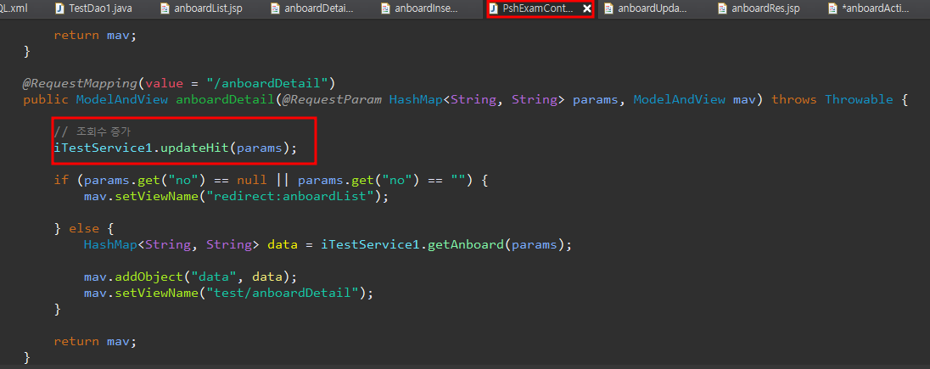Click the Java file icon on TestDao1.java tab

pyautogui.click(x=59, y=8)
